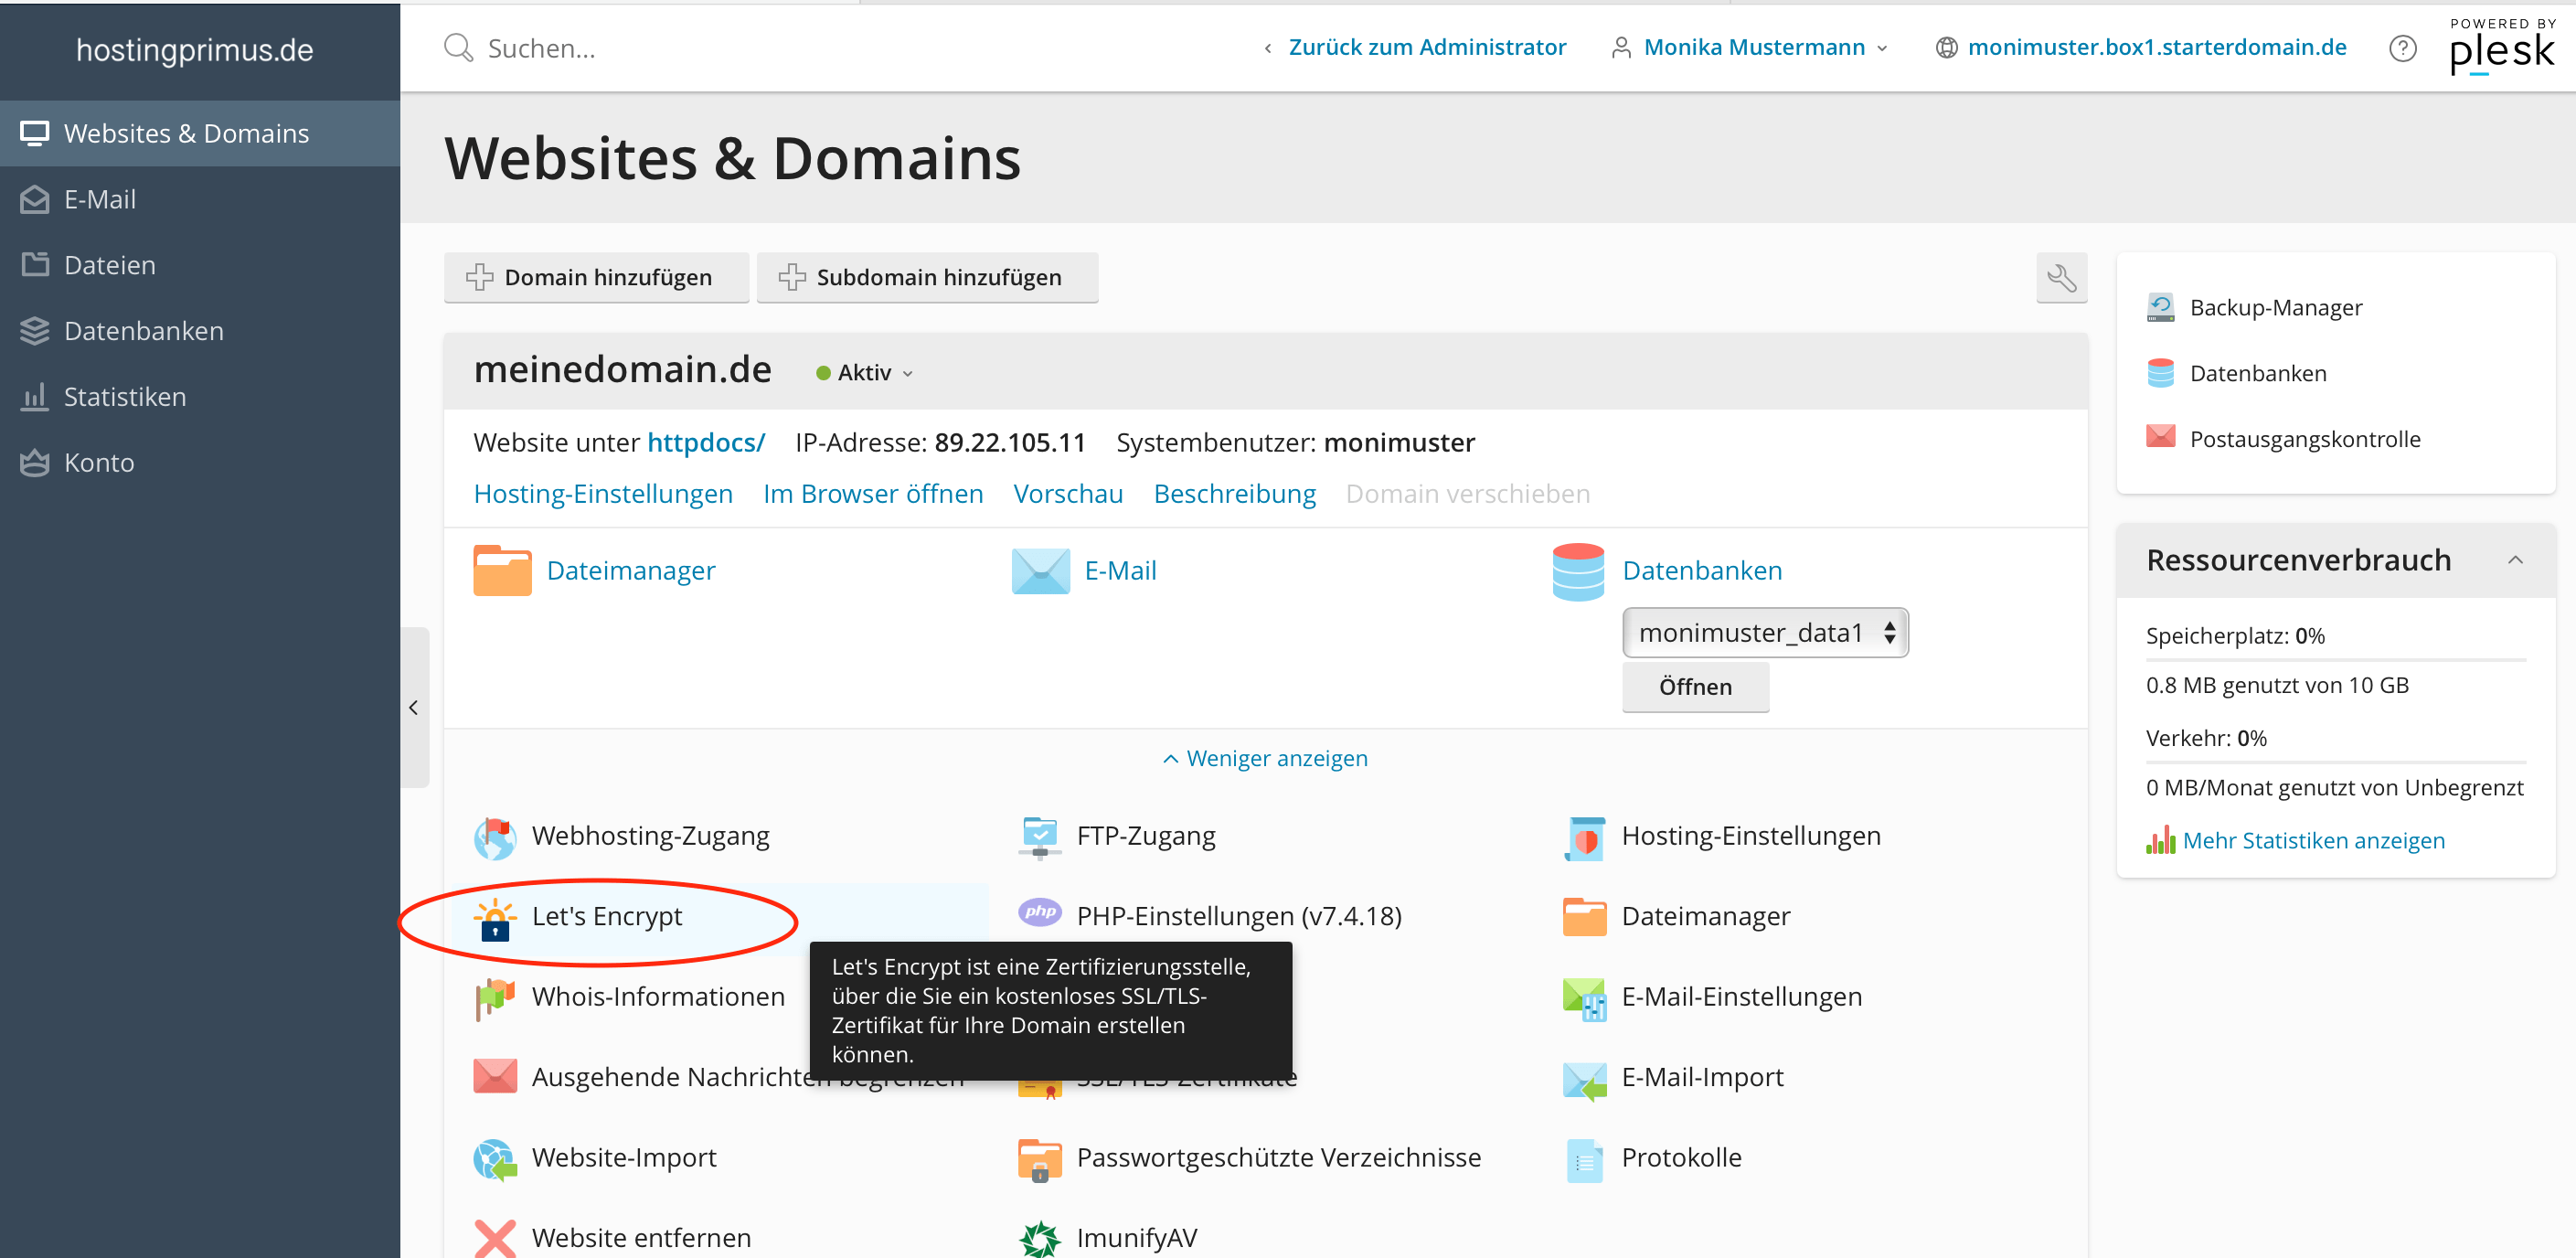Click the Webhosting-Zugang globe icon
The image size is (2576, 1258).
click(495, 837)
